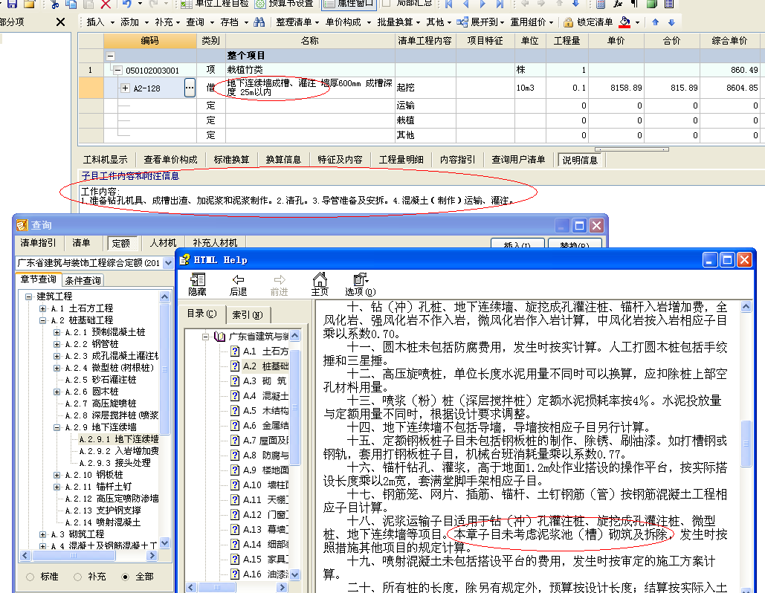Click the scissors cut icon
Screen dimensions: 765x593
click(x=55, y=4)
